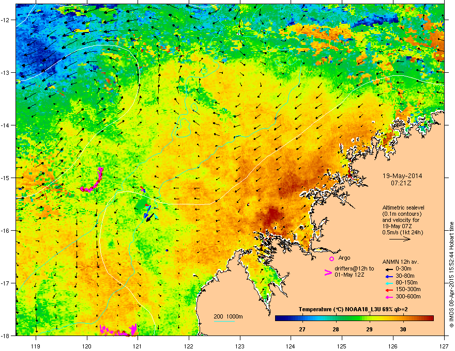Click the 'Argo' legend label

(x=344, y=258)
